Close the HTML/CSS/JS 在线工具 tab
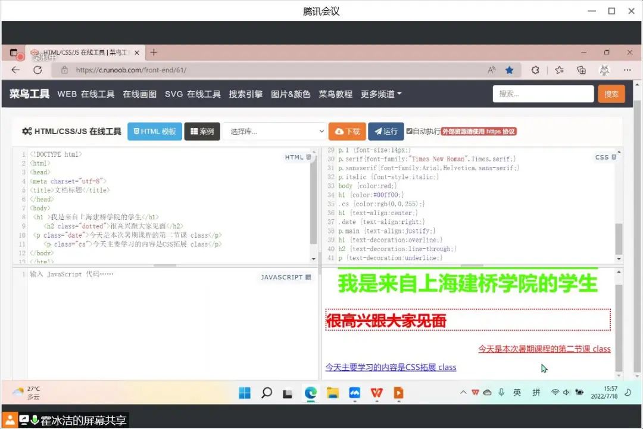 (137, 53)
